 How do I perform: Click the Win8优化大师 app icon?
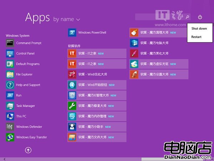tap(72, 74)
